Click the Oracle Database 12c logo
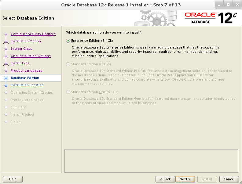Image resolution: width=242 pixels, height=184 pixels. [x=211, y=18]
